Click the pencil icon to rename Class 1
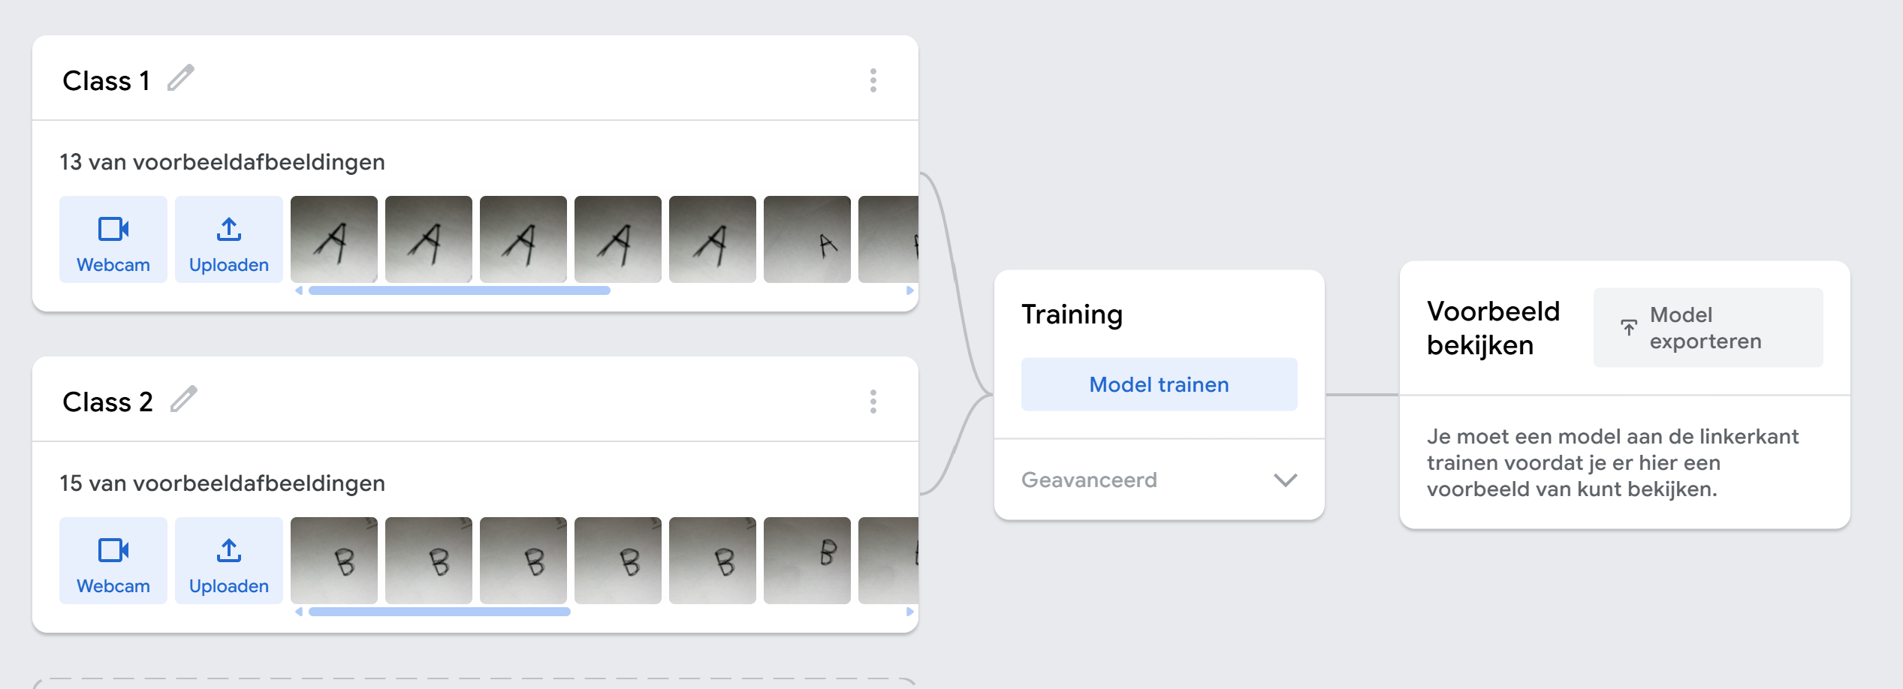 181,78
